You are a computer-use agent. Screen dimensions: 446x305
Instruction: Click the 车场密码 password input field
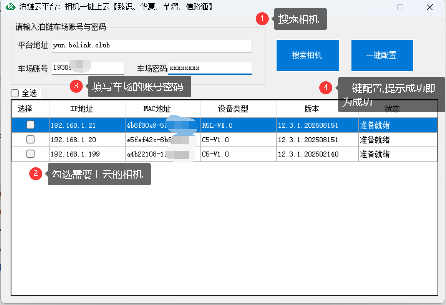click(210, 68)
